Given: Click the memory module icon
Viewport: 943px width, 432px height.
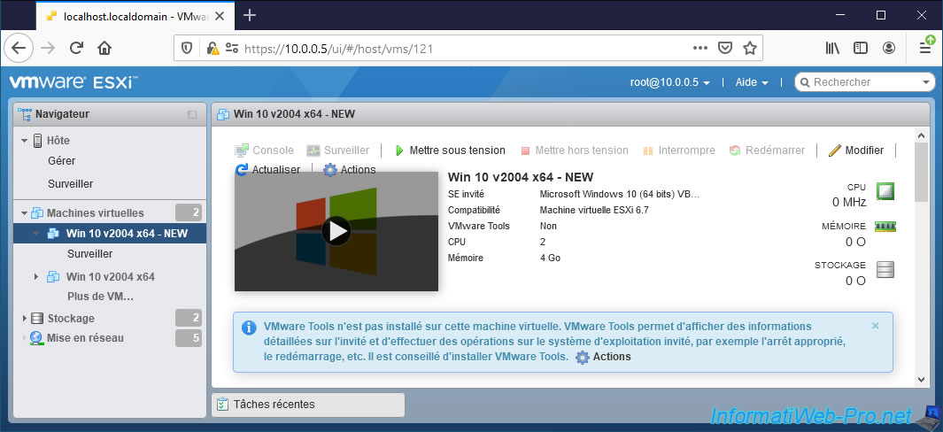Looking at the screenshot, I should (x=885, y=227).
